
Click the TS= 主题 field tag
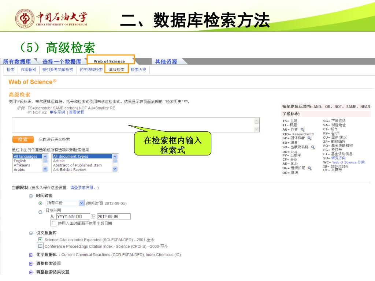(290, 121)
